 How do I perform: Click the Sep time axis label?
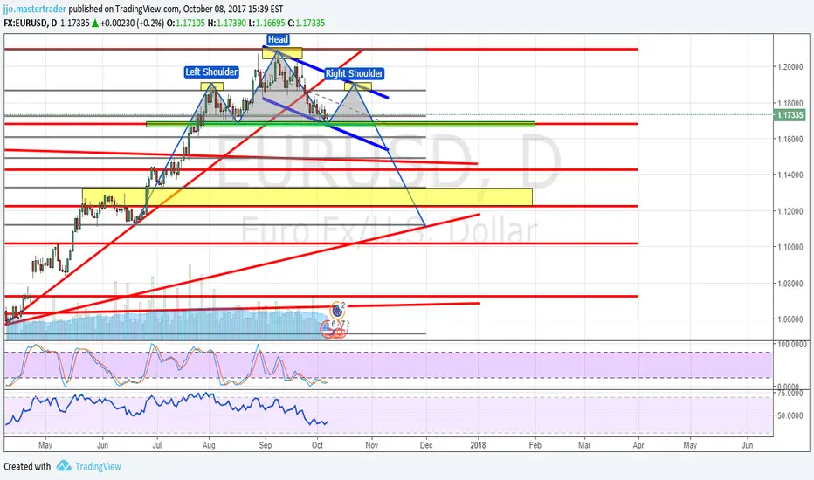point(266,445)
